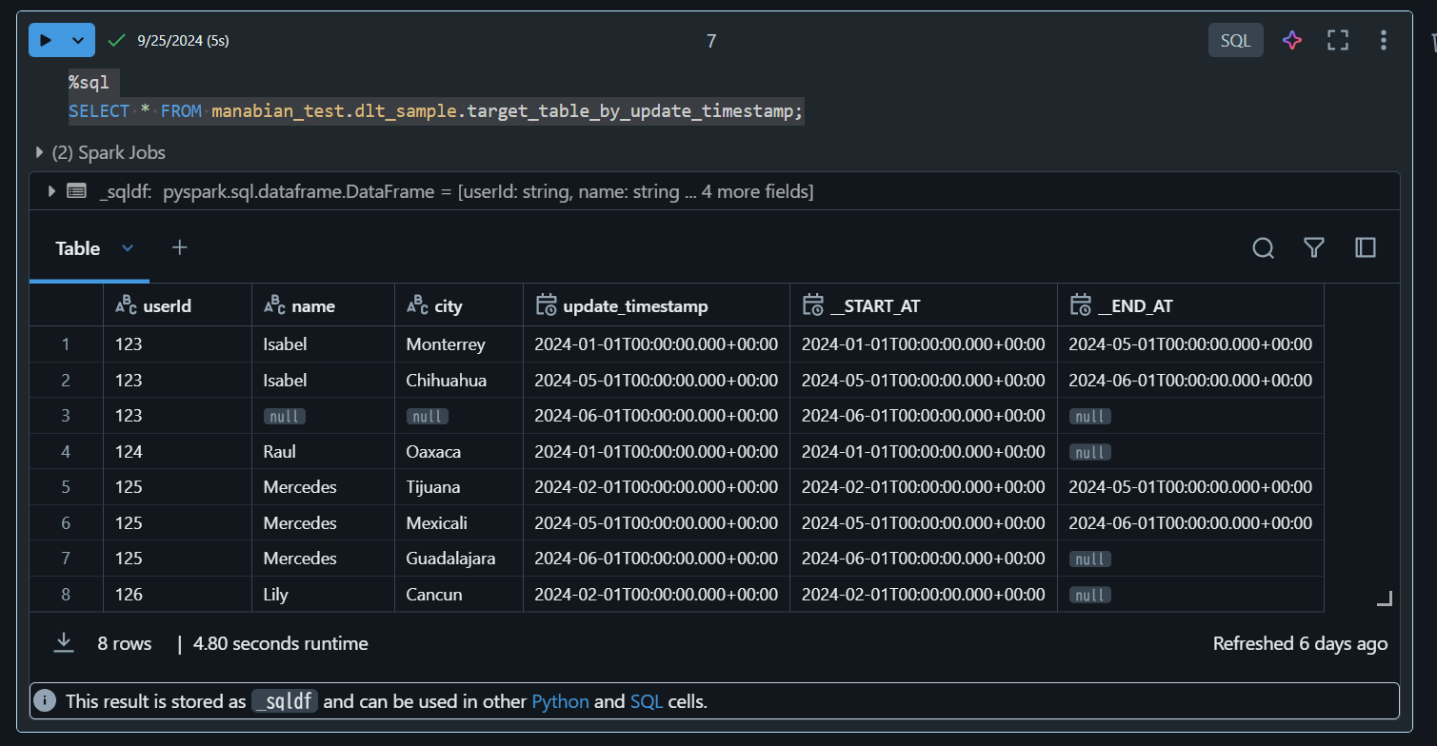Select row number 3
This screenshot has height=746, width=1437.
click(66, 415)
